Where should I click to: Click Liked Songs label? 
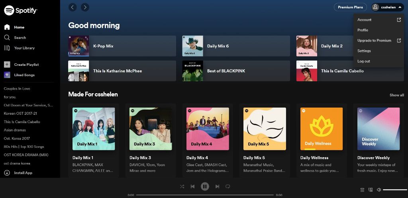coord(24,75)
